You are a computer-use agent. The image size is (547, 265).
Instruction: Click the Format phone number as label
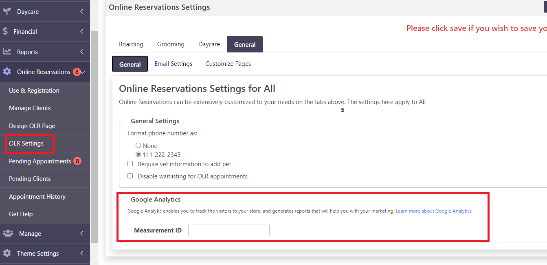162,133
